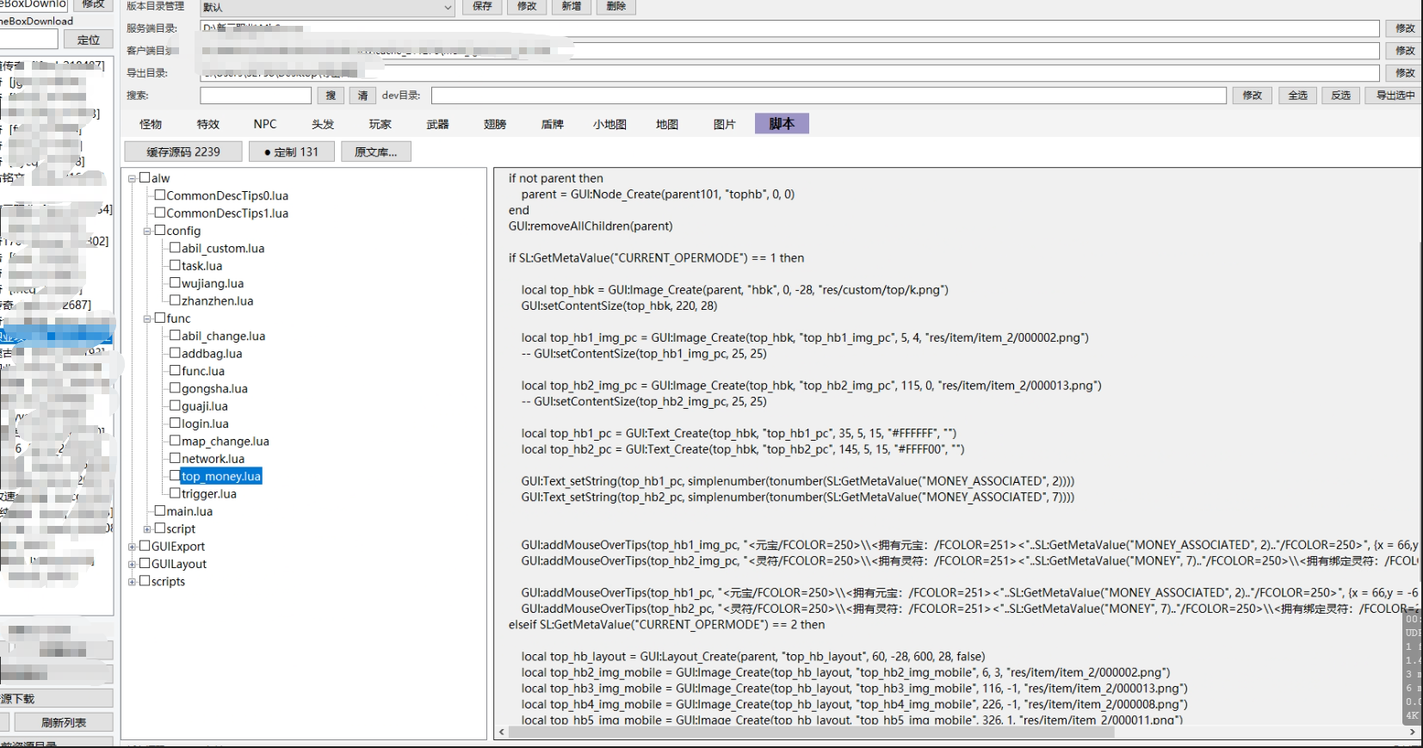This screenshot has height=748, width=1423.
Task: Open the 小地图 tab
Action: click(x=609, y=124)
